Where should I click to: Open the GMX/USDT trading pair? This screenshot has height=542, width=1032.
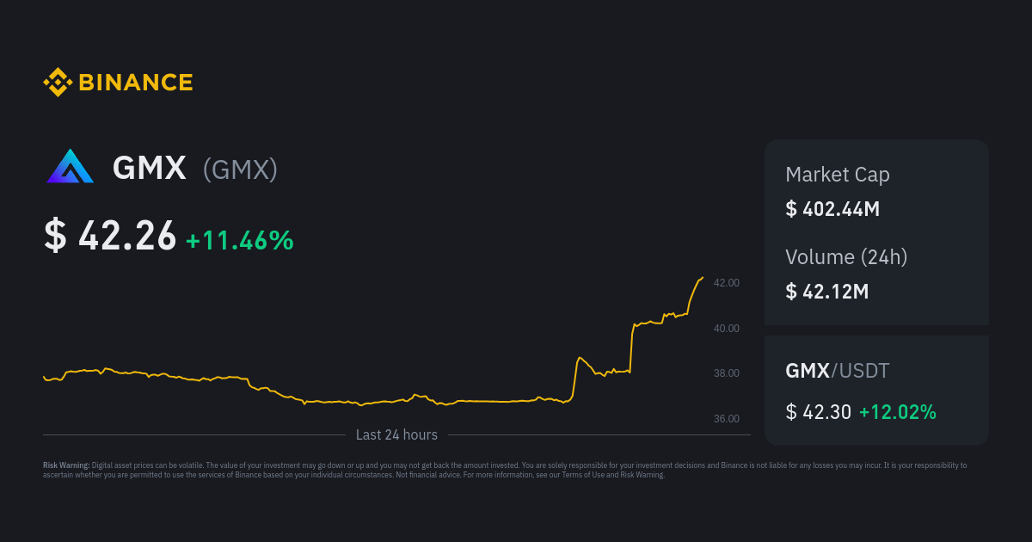[x=838, y=371]
